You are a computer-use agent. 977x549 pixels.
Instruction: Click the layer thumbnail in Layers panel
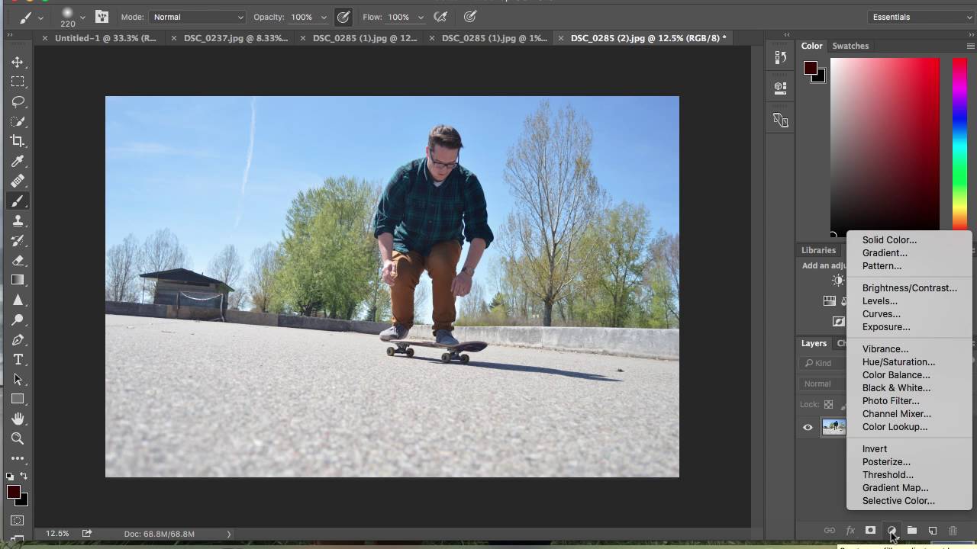click(x=834, y=427)
